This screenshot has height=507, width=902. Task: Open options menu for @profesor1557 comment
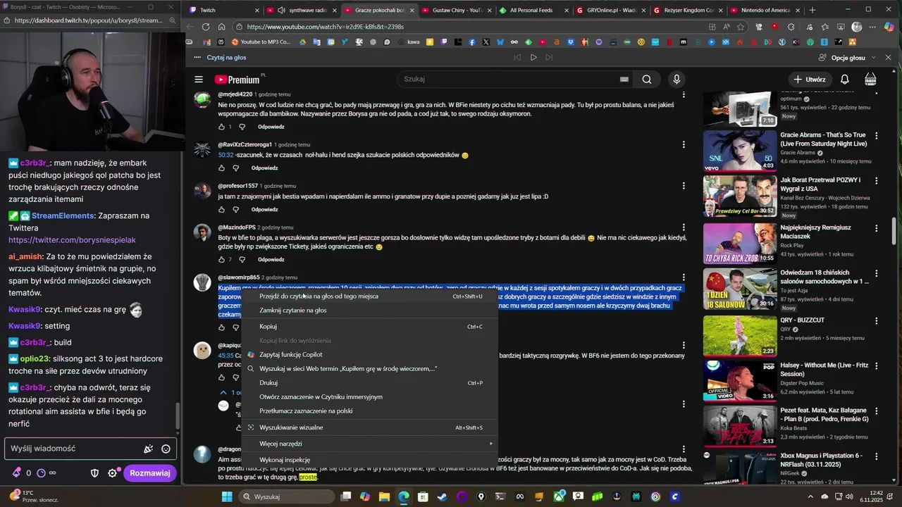tap(684, 186)
